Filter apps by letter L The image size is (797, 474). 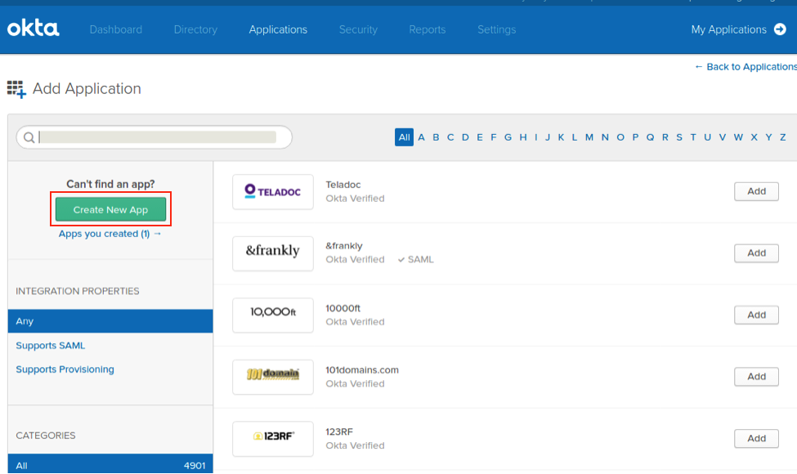[575, 137]
